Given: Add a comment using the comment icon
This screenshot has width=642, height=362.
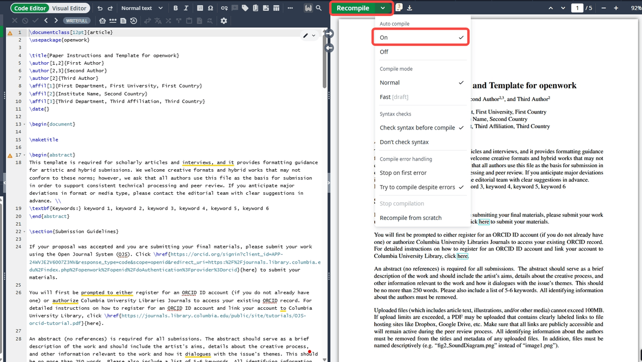Looking at the screenshot, I should [x=235, y=8].
